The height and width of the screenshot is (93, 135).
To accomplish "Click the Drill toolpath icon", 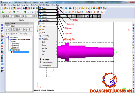I will [40, 30].
